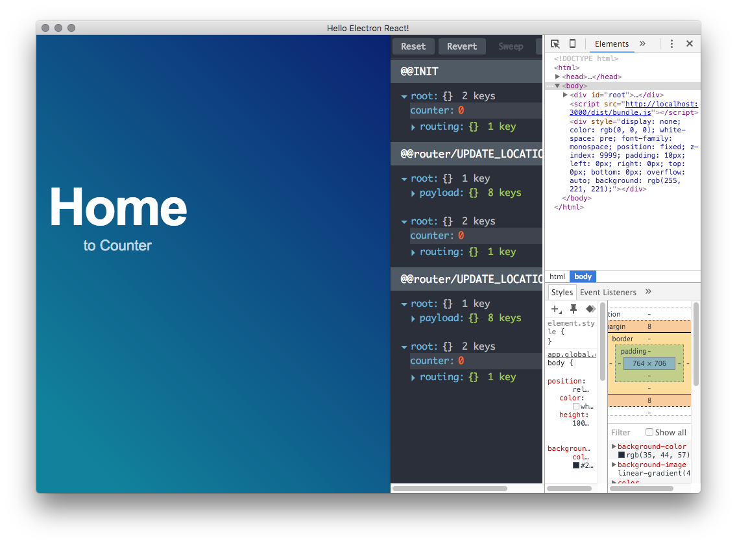The width and height of the screenshot is (737, 545).
Task: Enable the Show all checkbox
Action: 649,432
